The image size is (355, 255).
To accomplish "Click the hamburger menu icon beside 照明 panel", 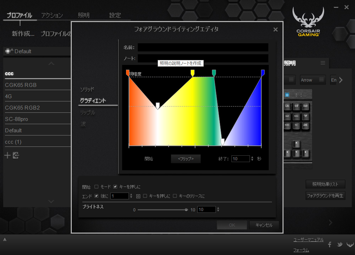I will 323,63.
